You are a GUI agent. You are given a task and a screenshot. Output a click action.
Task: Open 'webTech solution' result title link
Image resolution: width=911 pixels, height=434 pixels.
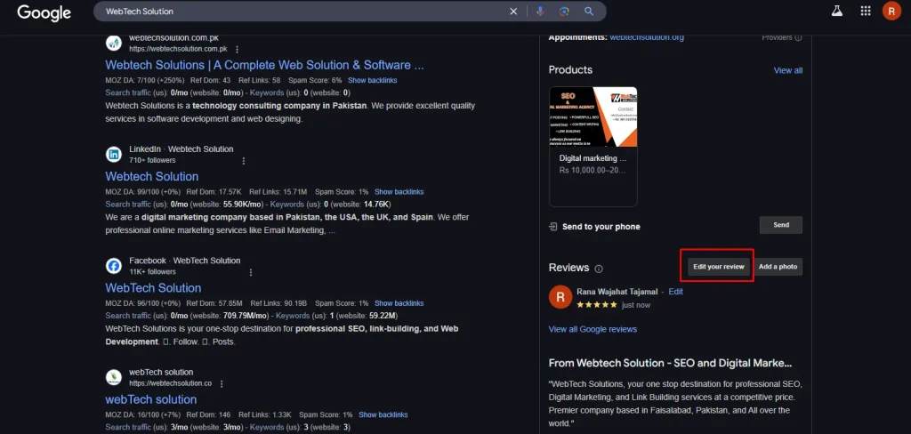coord(151,399)
